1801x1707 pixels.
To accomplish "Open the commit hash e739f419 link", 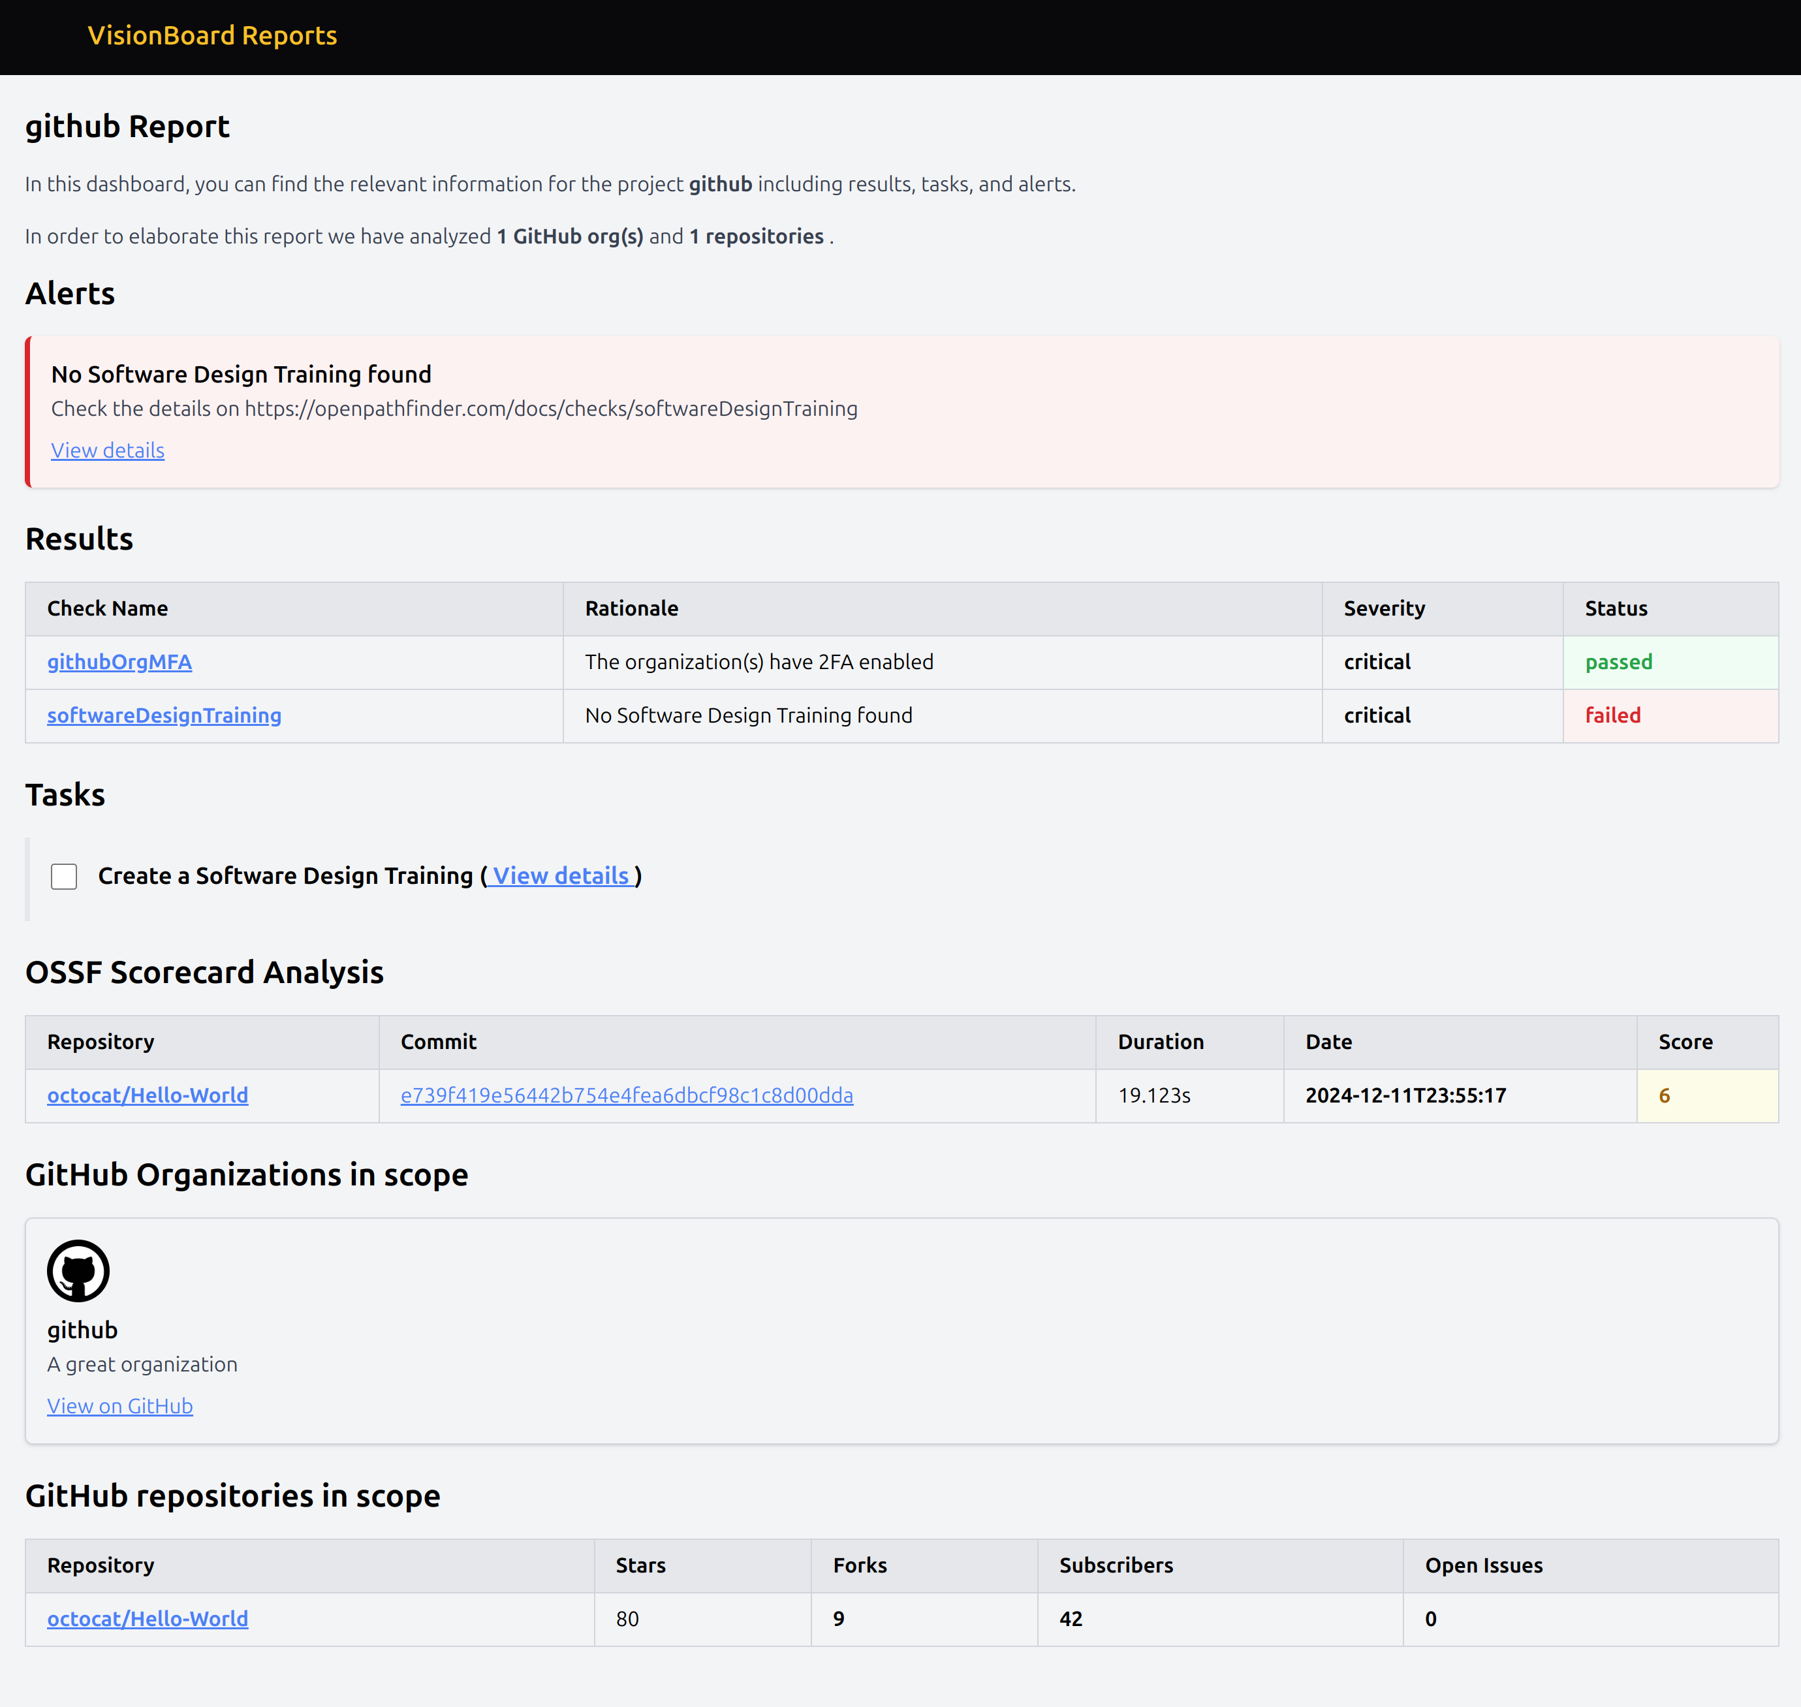I will (x=627, y=1095).
